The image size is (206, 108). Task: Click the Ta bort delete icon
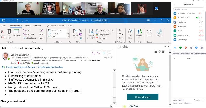[9, 32]
